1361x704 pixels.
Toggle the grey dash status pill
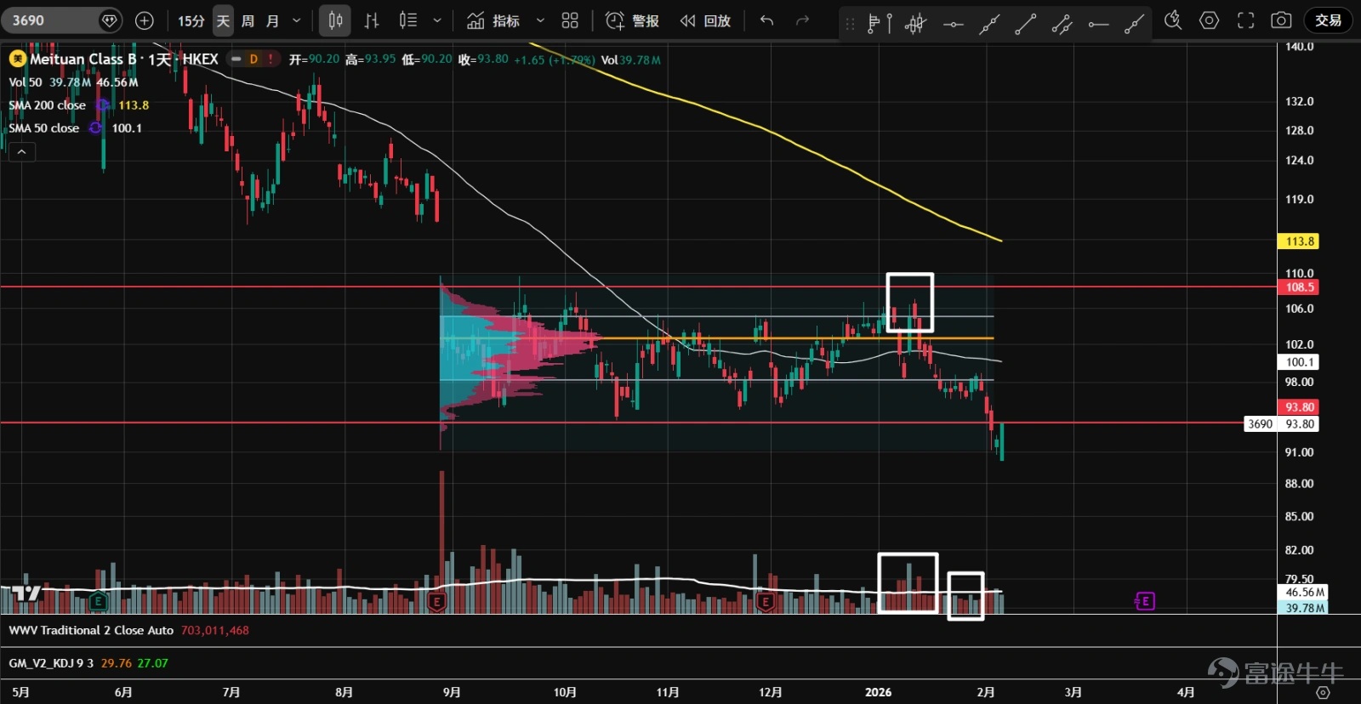tap(236, 59)
